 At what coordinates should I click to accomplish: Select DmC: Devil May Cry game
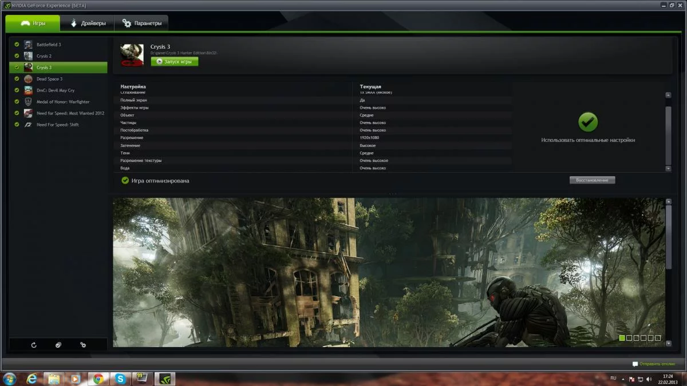[58, 90]
